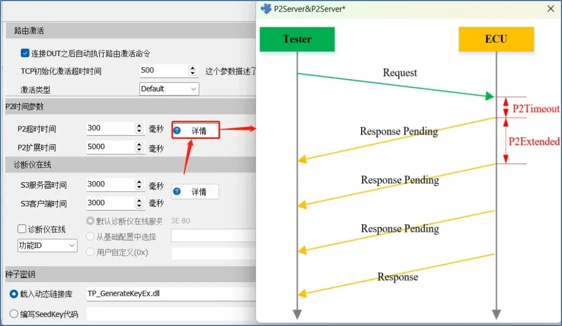Enable the 诊断仪在线 checkbox
562x326 pixels.
[x=22, y=229]
